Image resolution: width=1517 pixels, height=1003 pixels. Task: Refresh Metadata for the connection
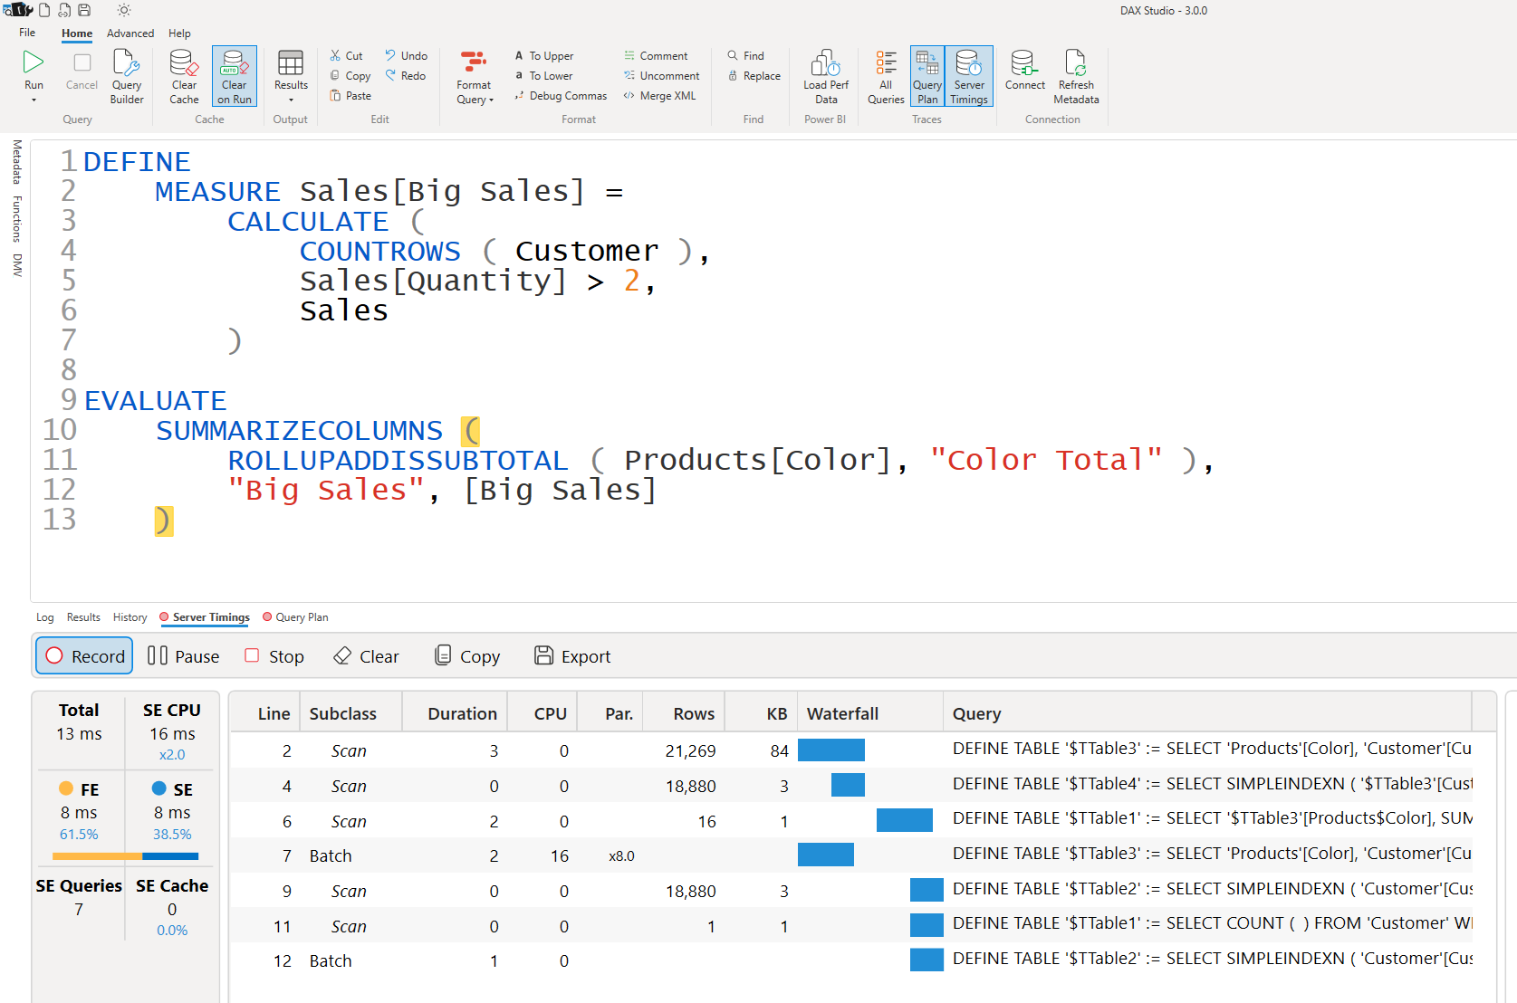(x=1076, y=76)
